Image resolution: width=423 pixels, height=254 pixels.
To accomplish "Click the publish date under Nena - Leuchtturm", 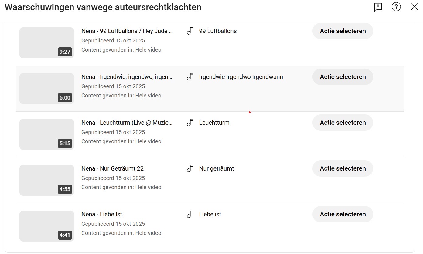I will tap(113, 132).
